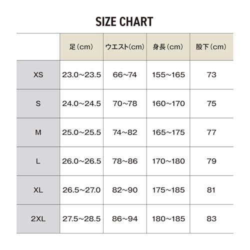Click the 78~86 waist cell
Image resolution: width=250 pixels, height=250 pixels.
coord(125,161)
